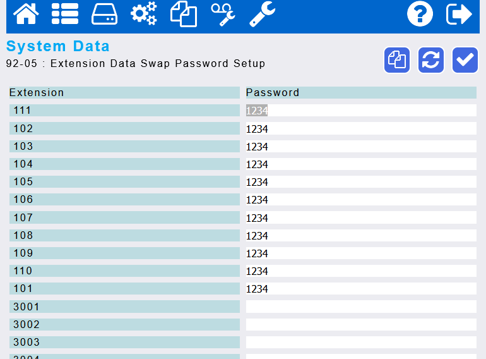
Task: Click the Password column header
Action: [361, 92]
